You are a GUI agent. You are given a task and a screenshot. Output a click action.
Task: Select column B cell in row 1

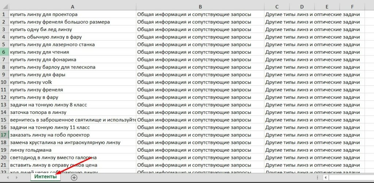200,14
